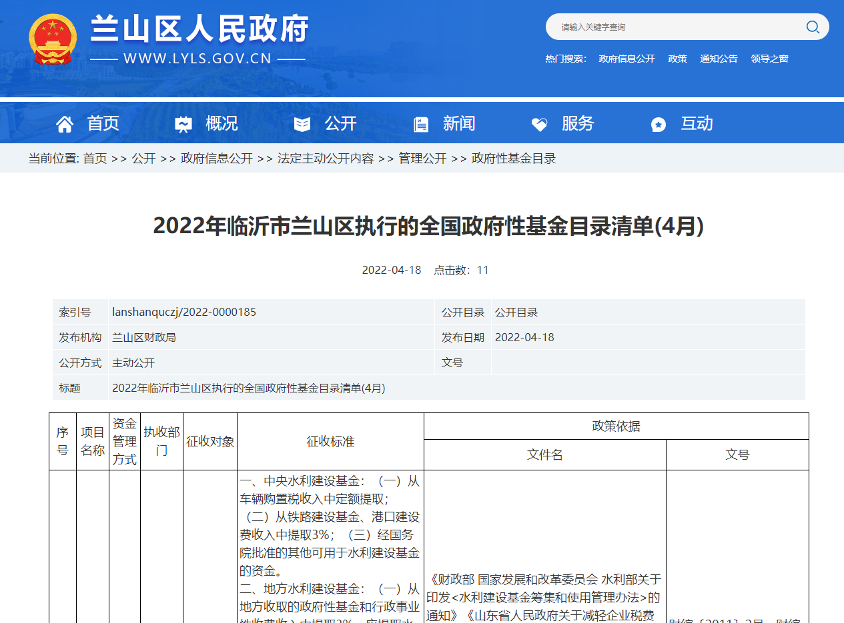The image size is (844, 623).
Task: Click the 兰山区财政局 publisher value
Action: pos(144,337)
